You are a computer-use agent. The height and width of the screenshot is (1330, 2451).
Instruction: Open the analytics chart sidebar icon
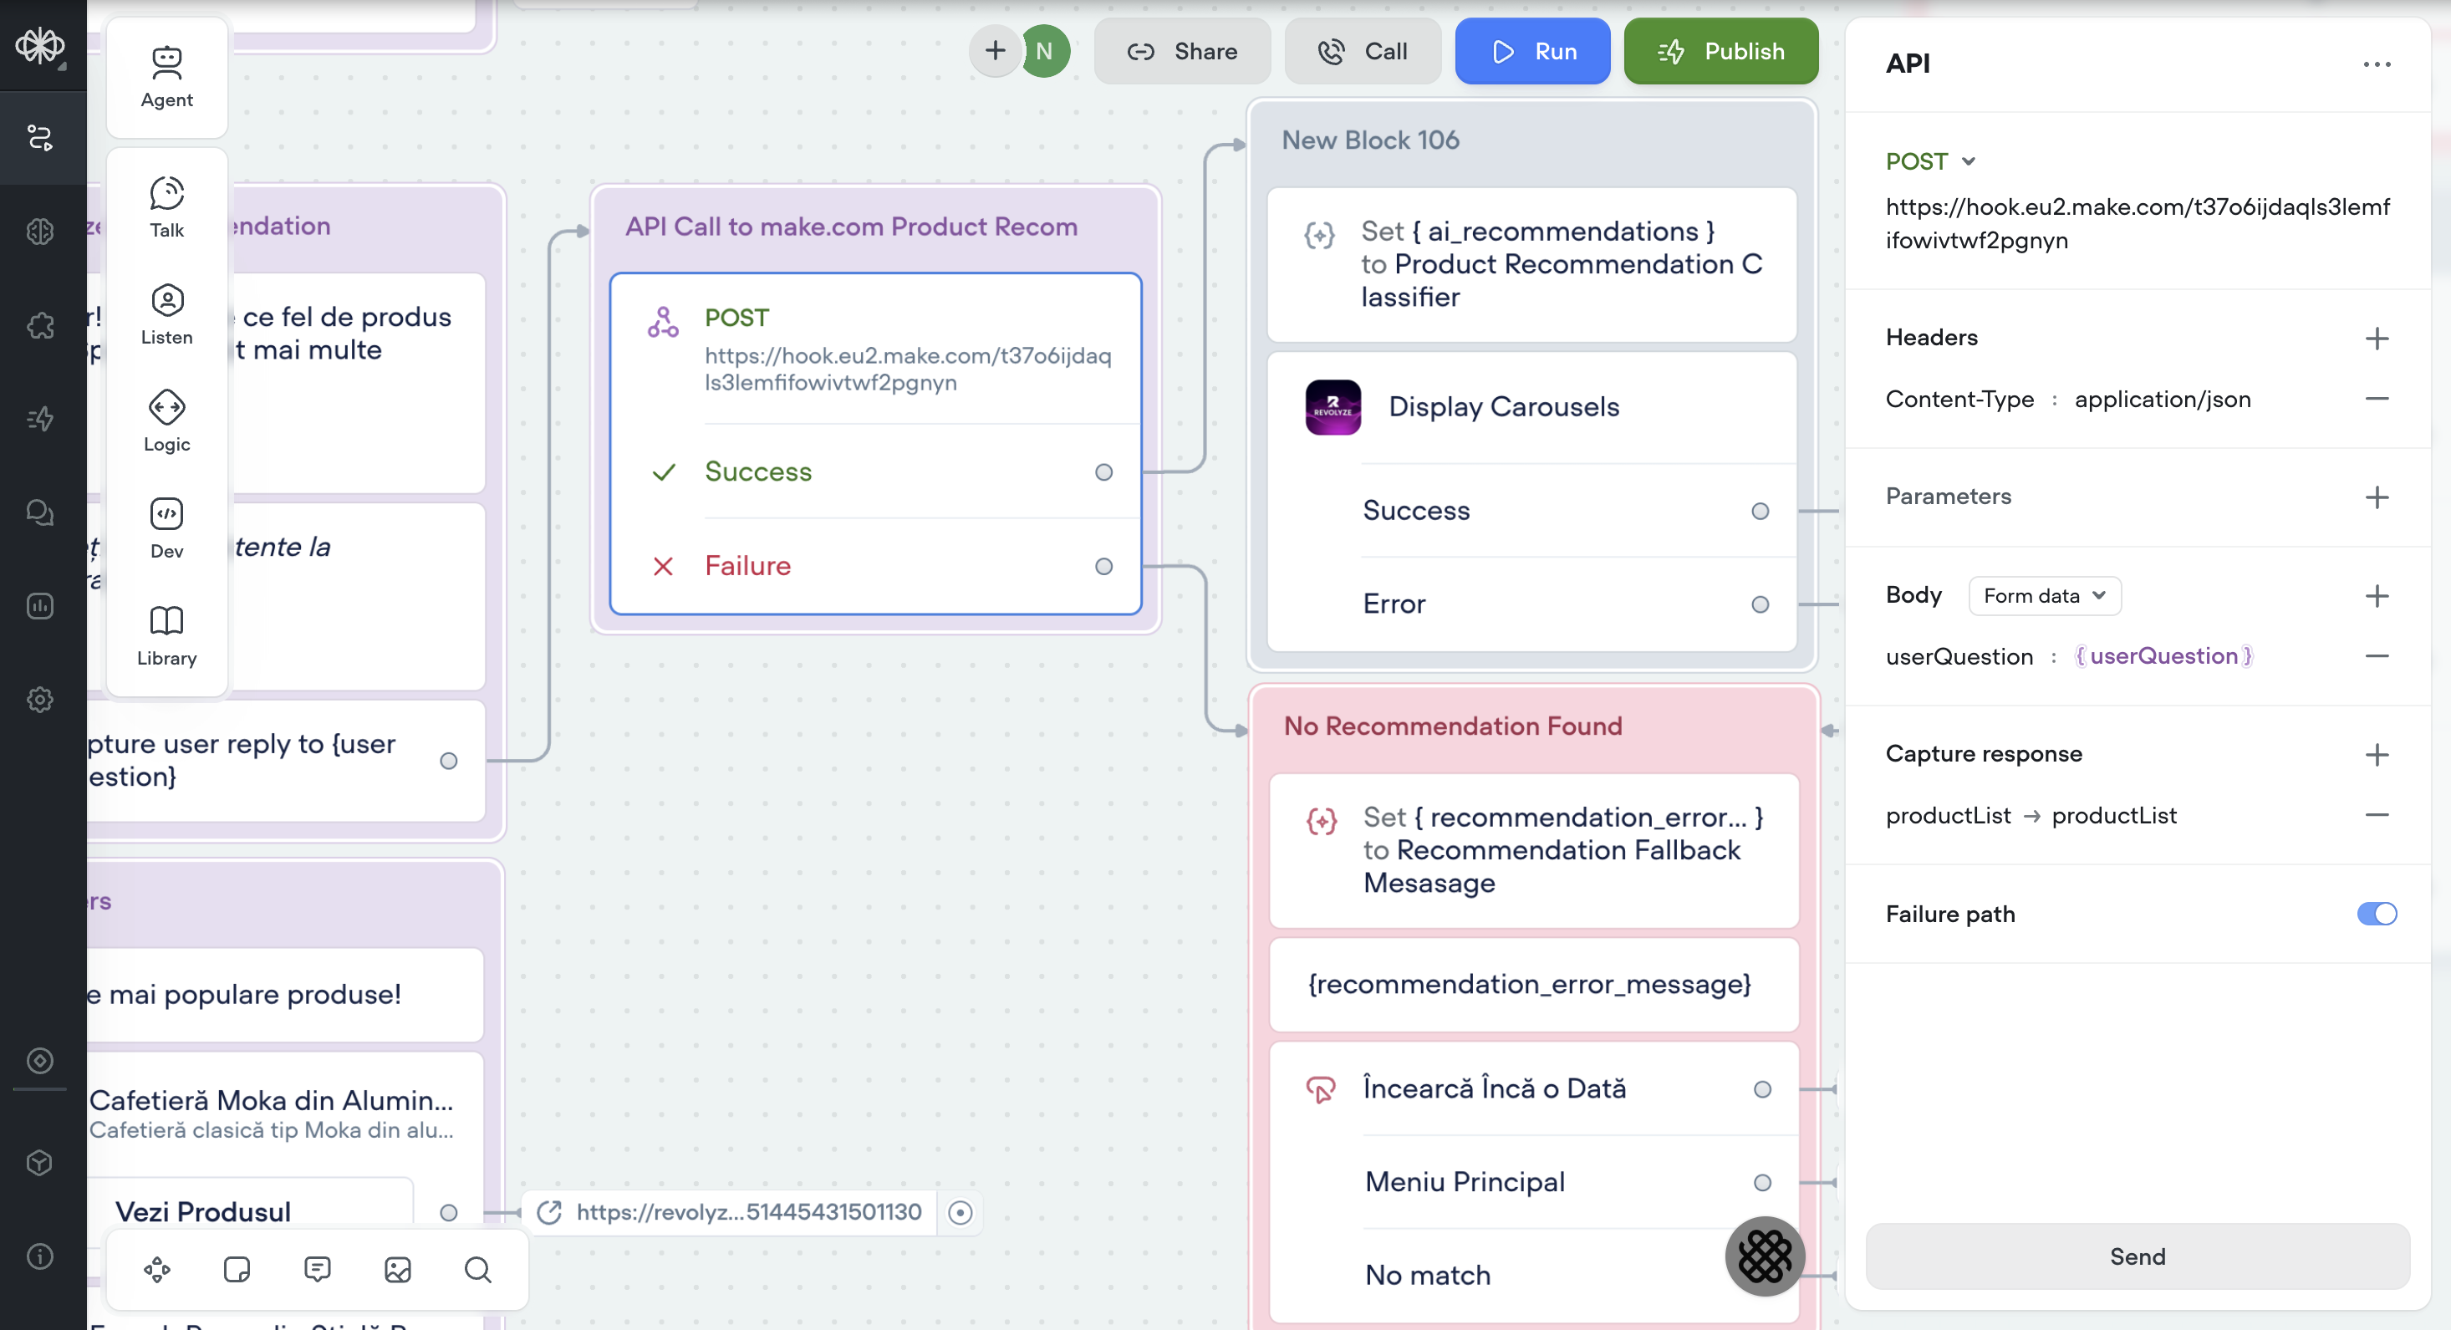click(x=40, y=606)
